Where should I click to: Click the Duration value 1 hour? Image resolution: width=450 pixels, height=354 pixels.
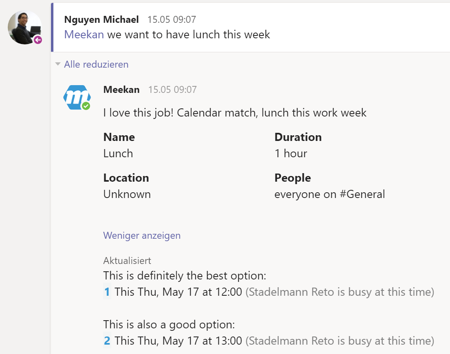click(x=291, y=154)
